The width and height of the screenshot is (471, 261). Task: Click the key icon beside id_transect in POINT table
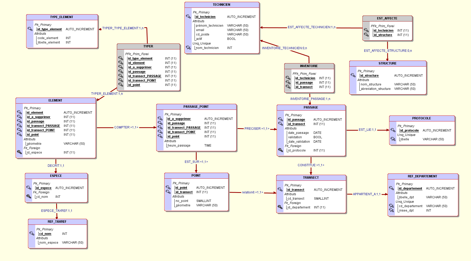(x=168, y=192)
